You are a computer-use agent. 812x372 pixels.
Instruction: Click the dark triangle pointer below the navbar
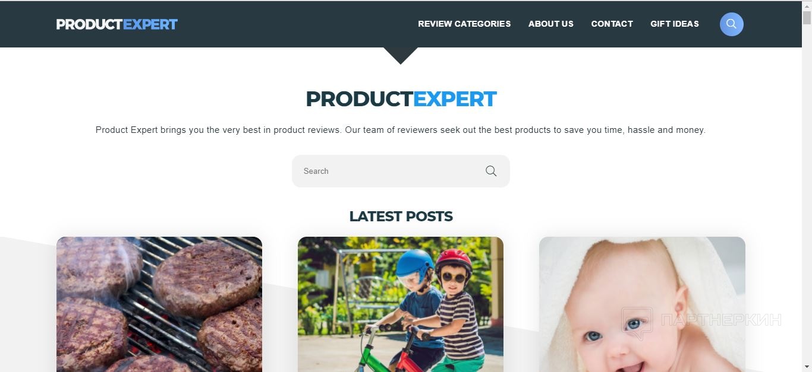[x=401, y=56]
